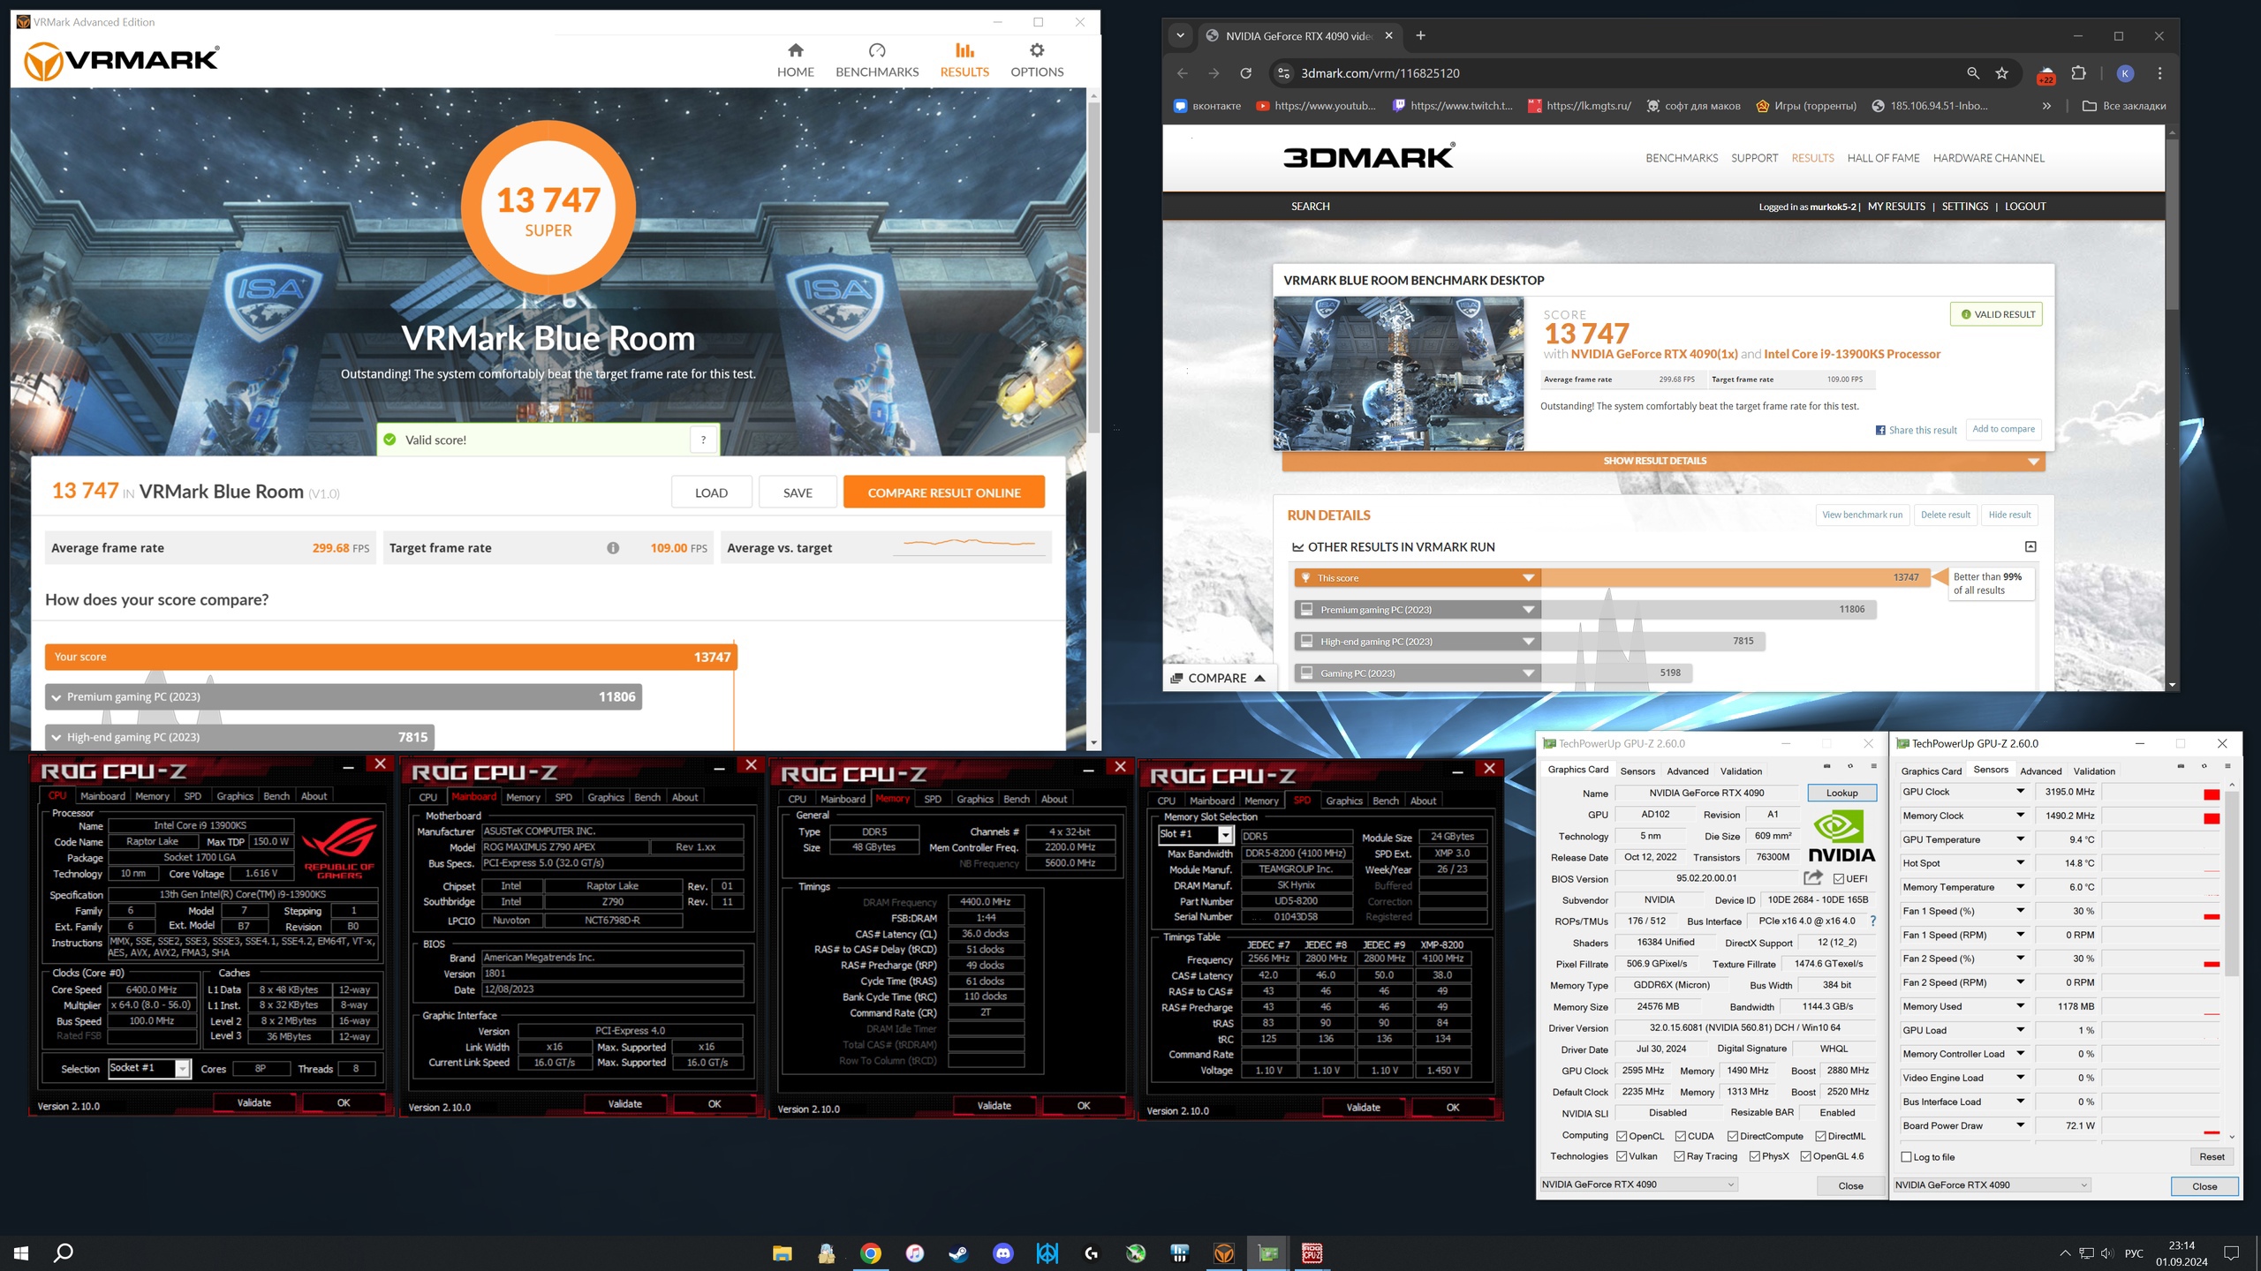Click Lookup button in GPU-Z

point(1841,793)
